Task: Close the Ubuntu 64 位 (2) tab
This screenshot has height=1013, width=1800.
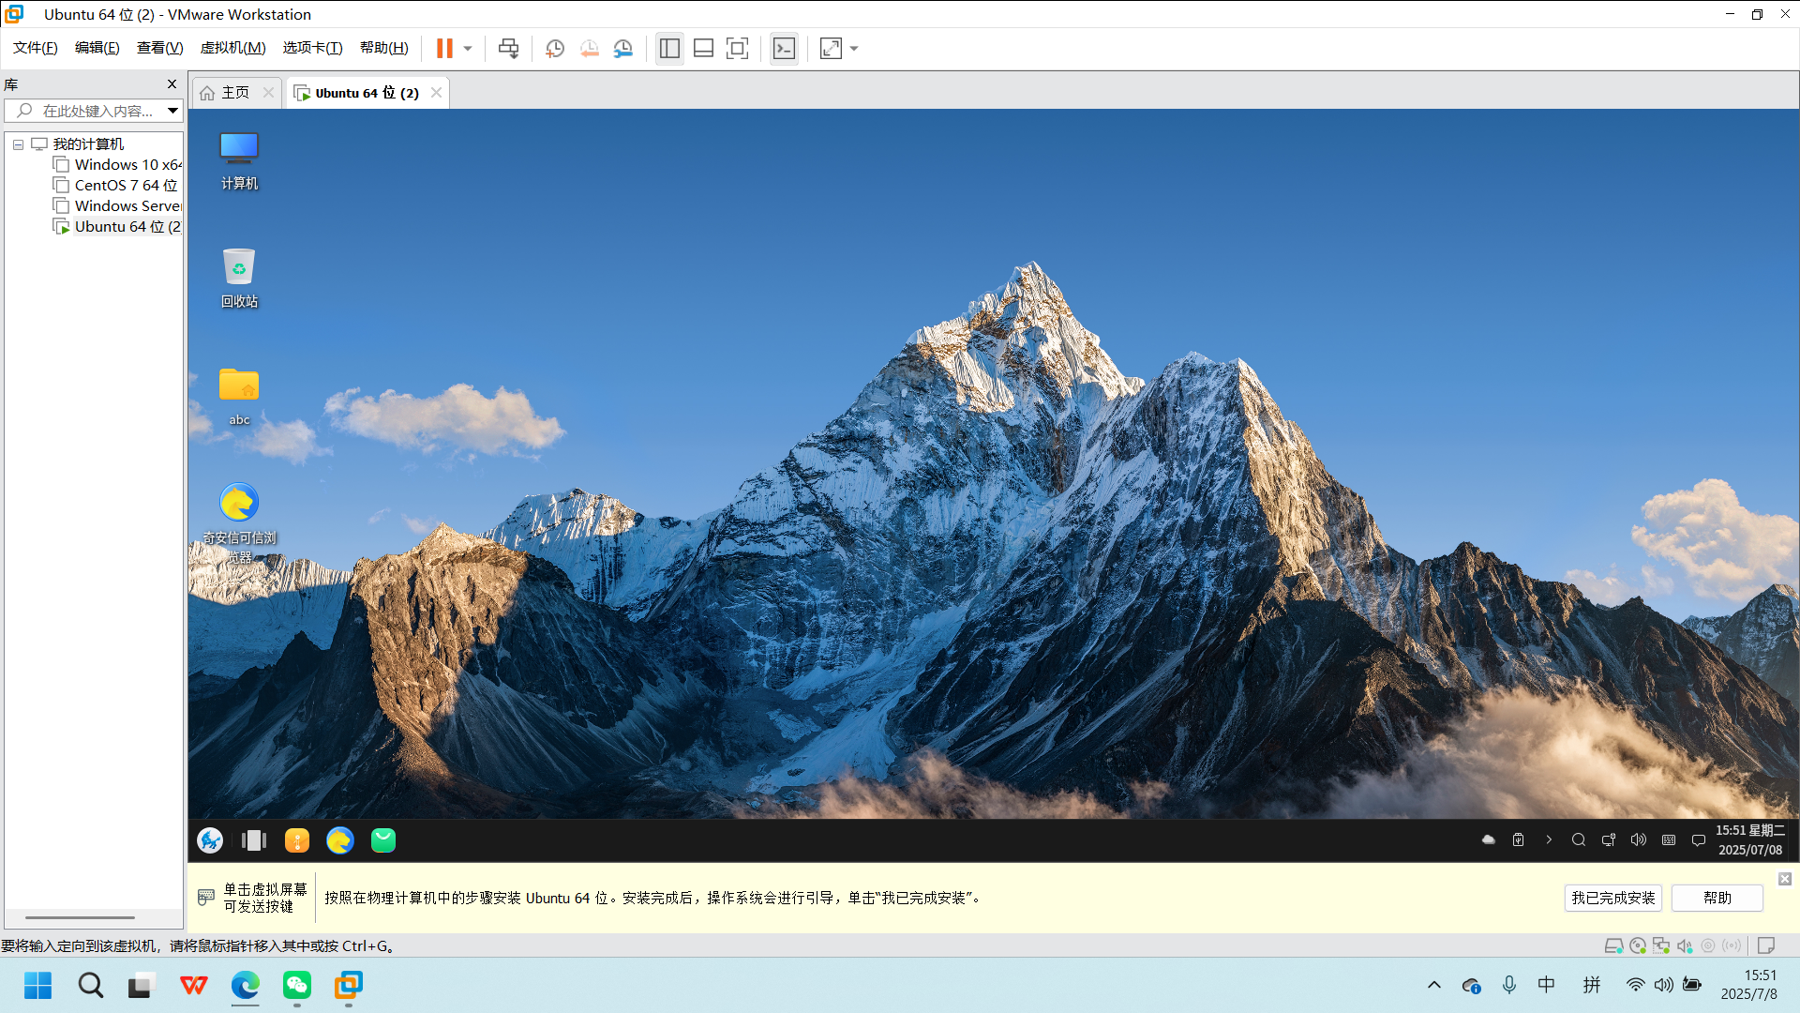Action: tap(436, 92)
